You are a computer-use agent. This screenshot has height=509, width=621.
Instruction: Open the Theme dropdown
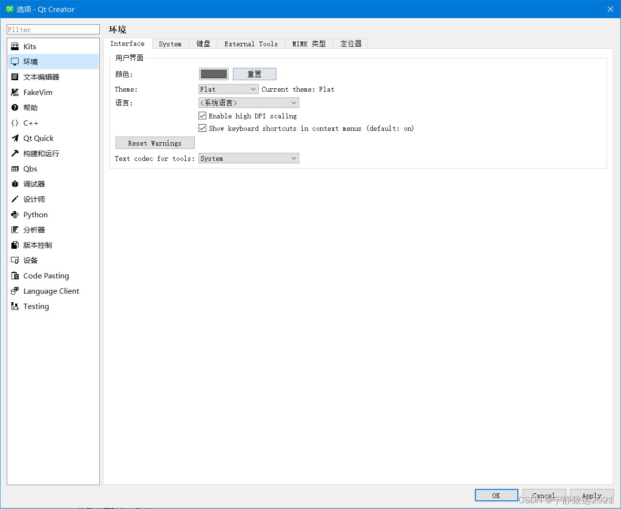point(228,89)
